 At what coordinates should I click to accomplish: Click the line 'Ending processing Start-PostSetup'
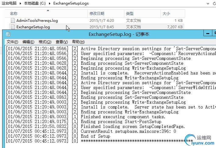121,122
